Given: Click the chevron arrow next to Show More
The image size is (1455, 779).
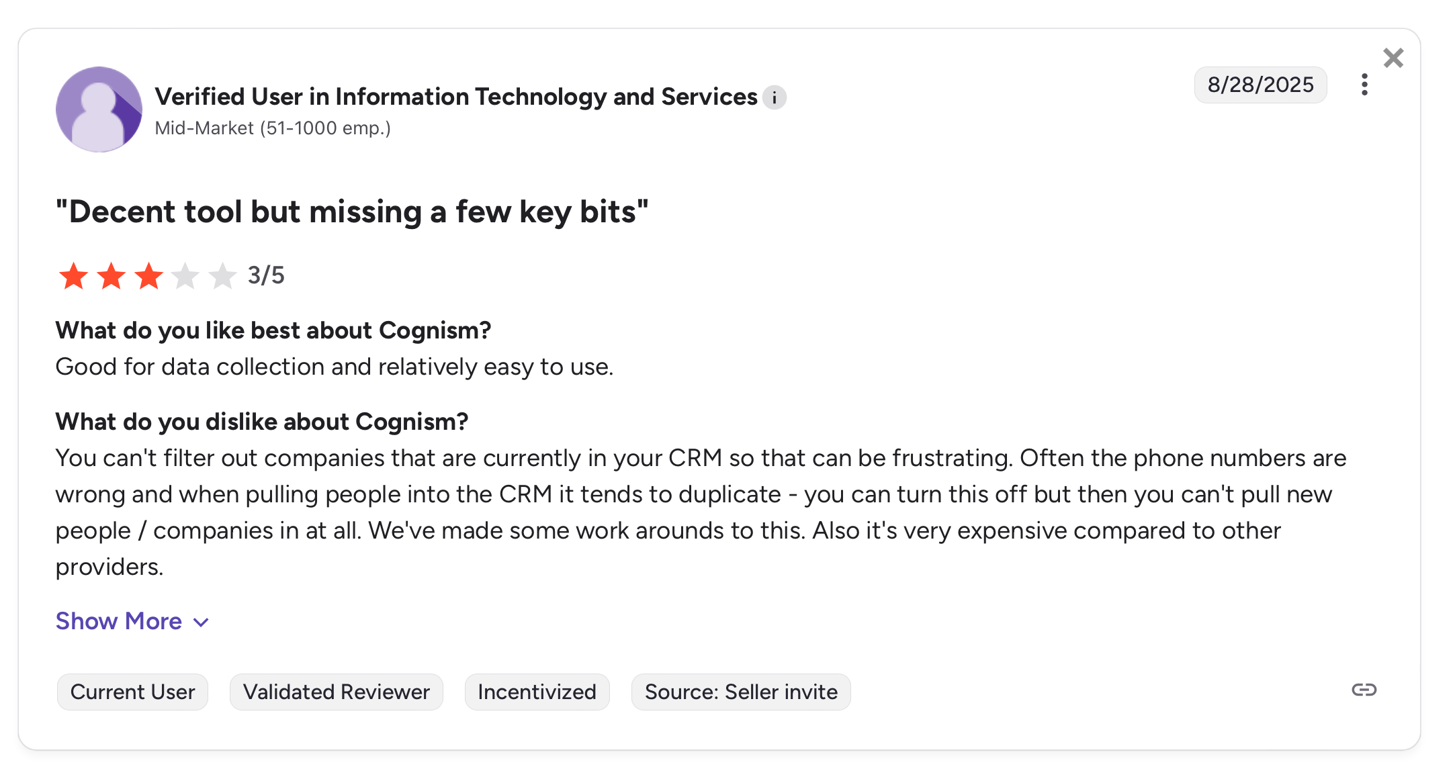Looking at the screenshot, I should pos(201,623).
